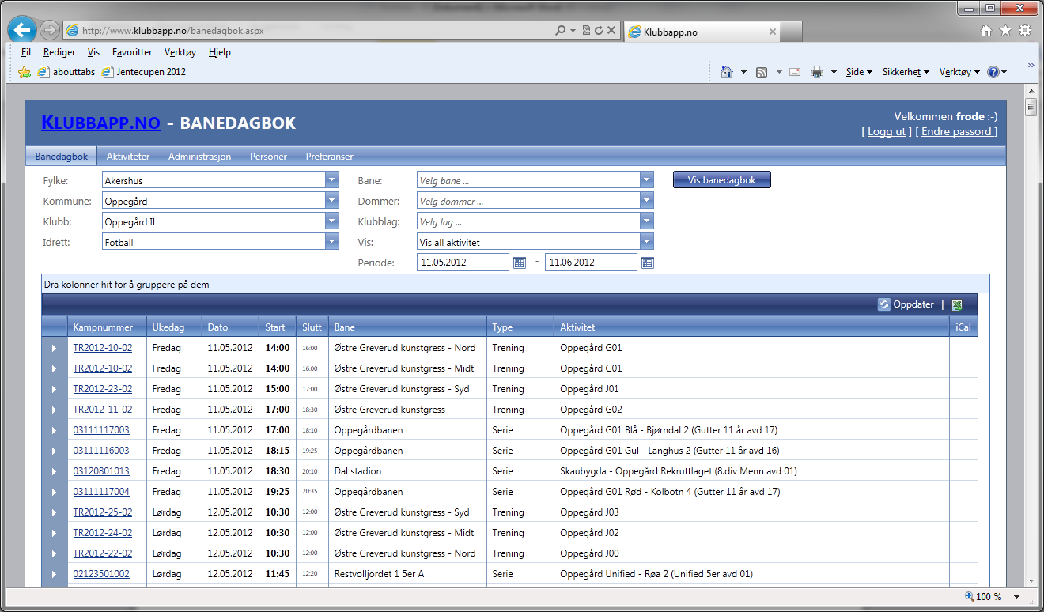The width and height of the screenshot is (1044, 612).
Task: Open the Favoritter menu
Action: (132, 52)
